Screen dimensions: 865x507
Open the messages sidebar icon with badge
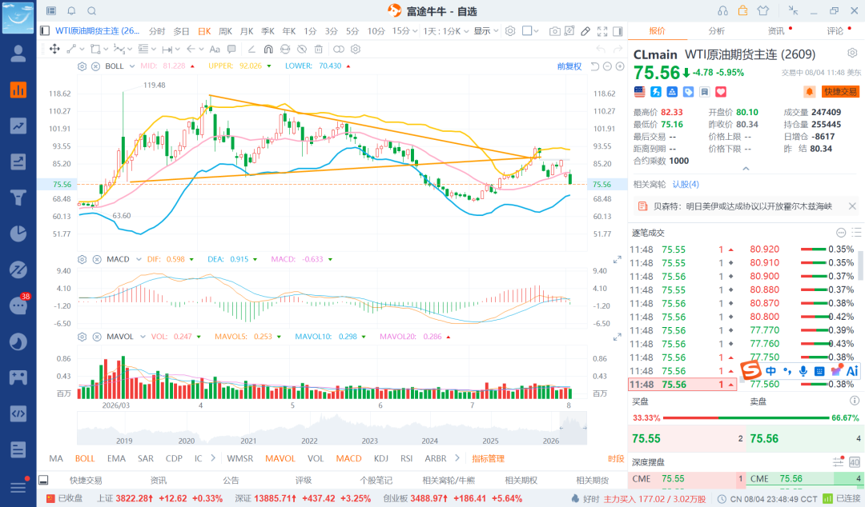coord(18,305)
